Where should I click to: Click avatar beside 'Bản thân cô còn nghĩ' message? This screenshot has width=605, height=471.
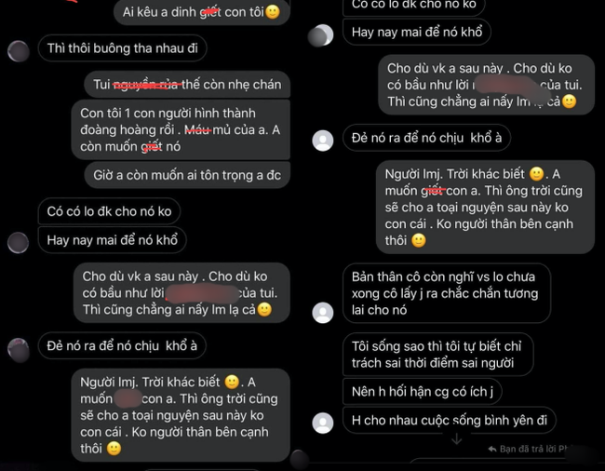(323, 313)
